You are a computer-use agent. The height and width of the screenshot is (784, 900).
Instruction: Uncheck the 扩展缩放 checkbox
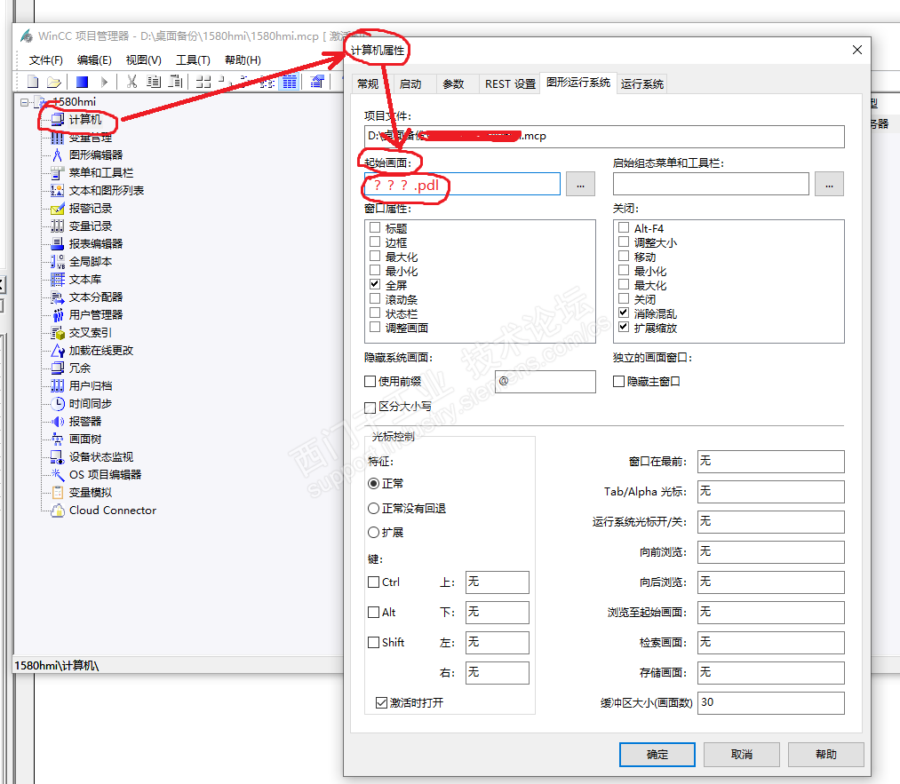click(624, 328)
